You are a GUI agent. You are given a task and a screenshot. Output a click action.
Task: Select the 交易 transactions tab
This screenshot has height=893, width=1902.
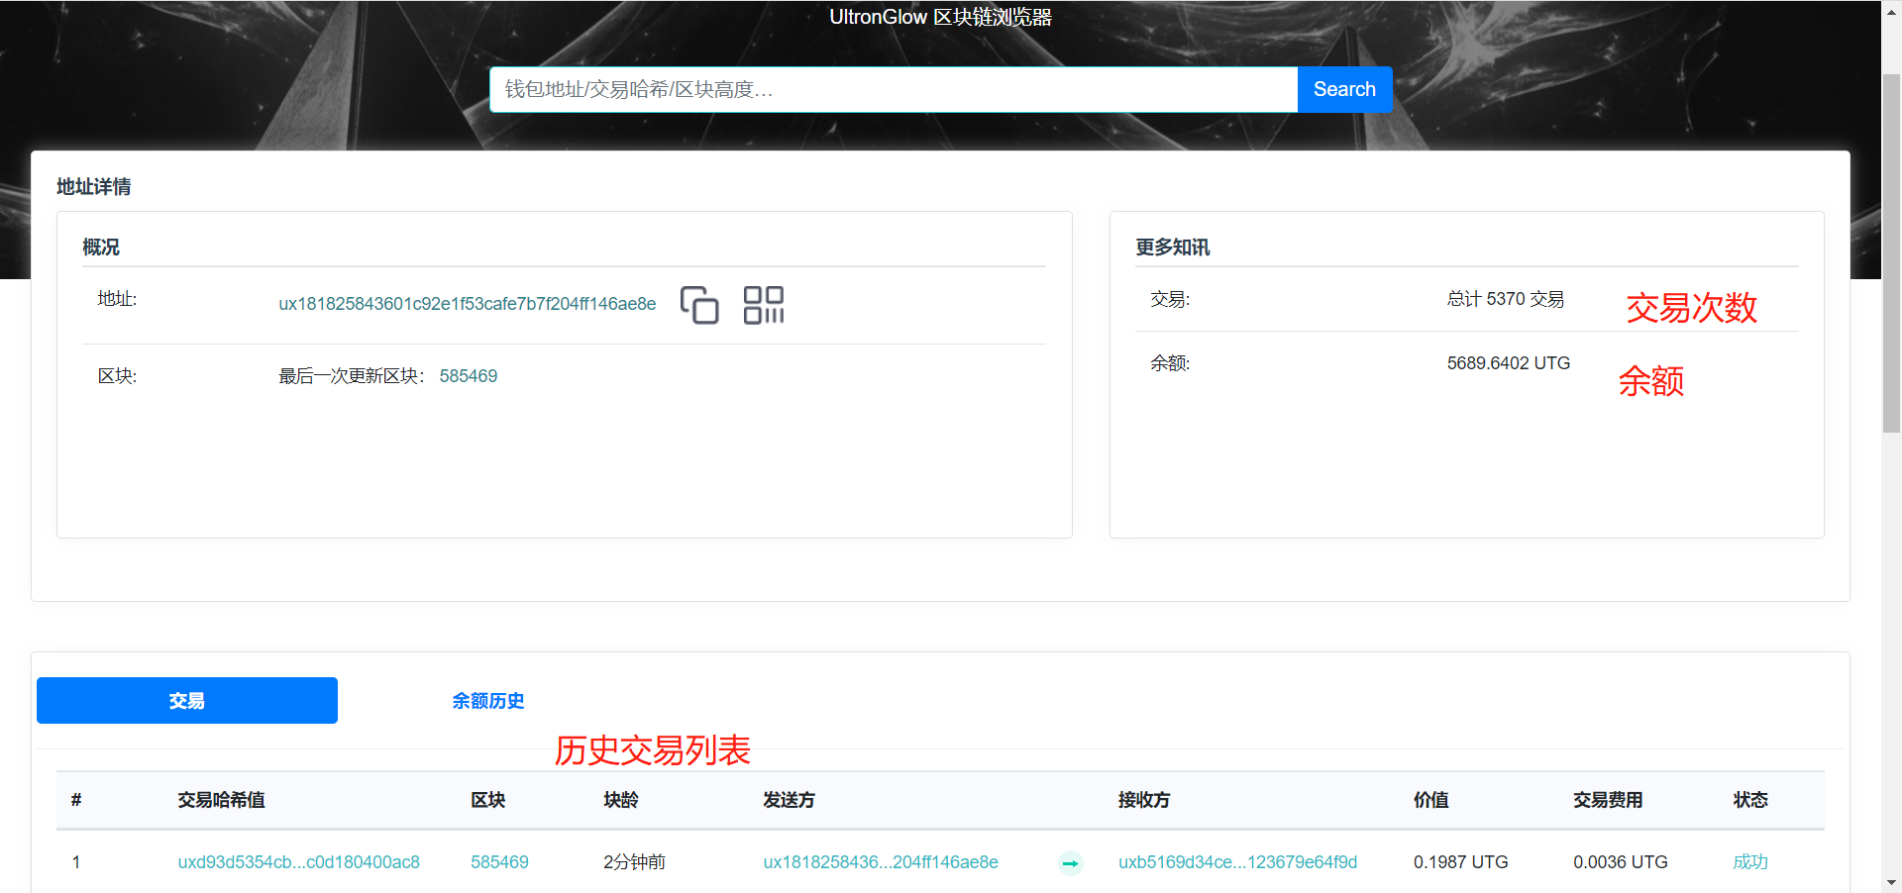tap(187, 700)
